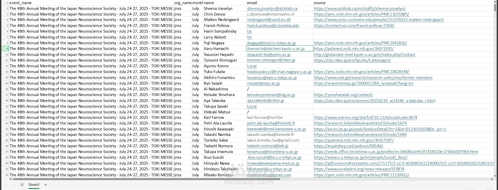This screenshot has height=190, width=498.
Task: Open the fukata.yuko.y1 Nagoya email link
Action: pyautogui.click(x=279, y=72)
